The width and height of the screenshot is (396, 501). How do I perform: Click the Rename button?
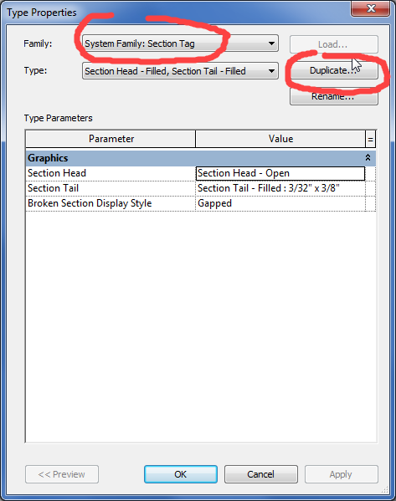[x=333, y=96]
